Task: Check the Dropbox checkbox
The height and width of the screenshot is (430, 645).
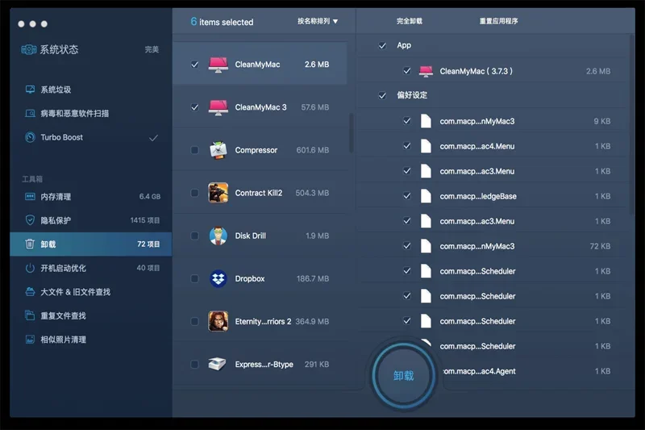Action: click(x=194, y=278)
